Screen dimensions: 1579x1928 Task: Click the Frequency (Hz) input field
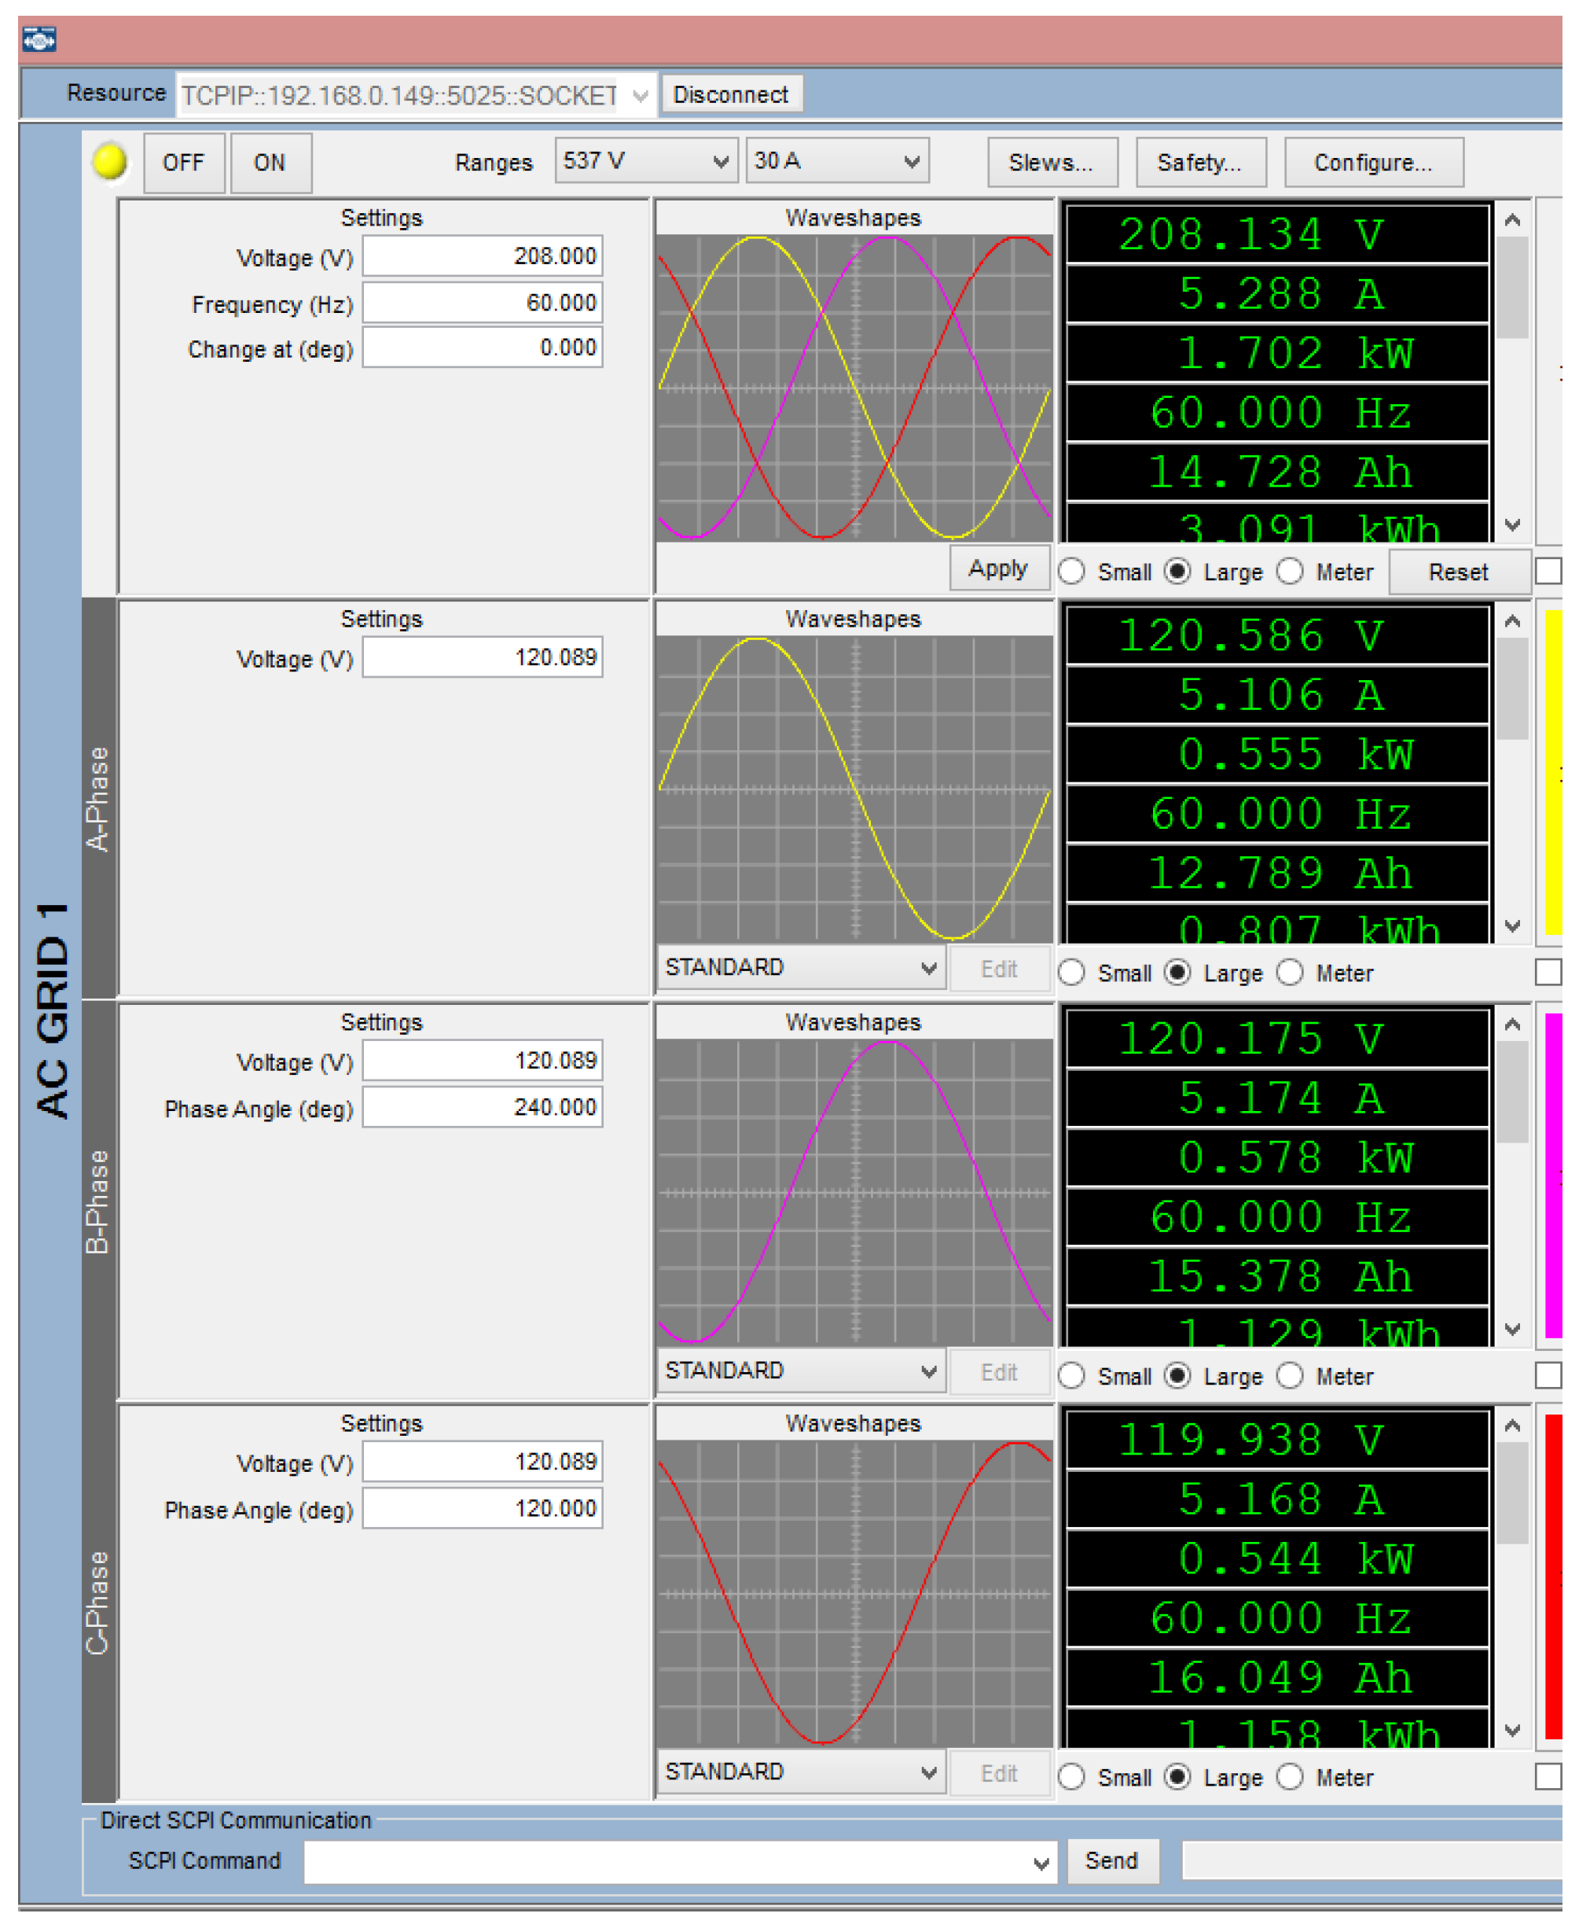pos(482,303)
